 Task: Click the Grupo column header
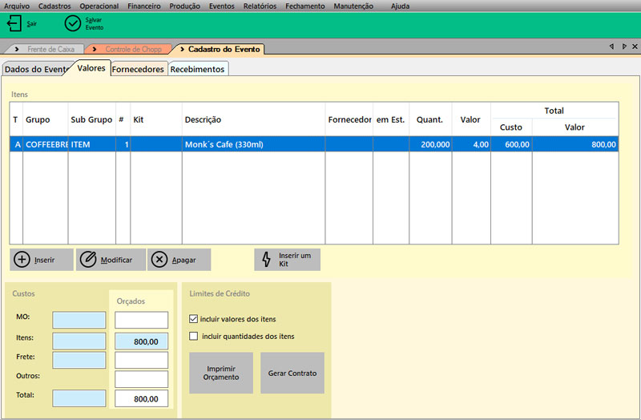46,119
